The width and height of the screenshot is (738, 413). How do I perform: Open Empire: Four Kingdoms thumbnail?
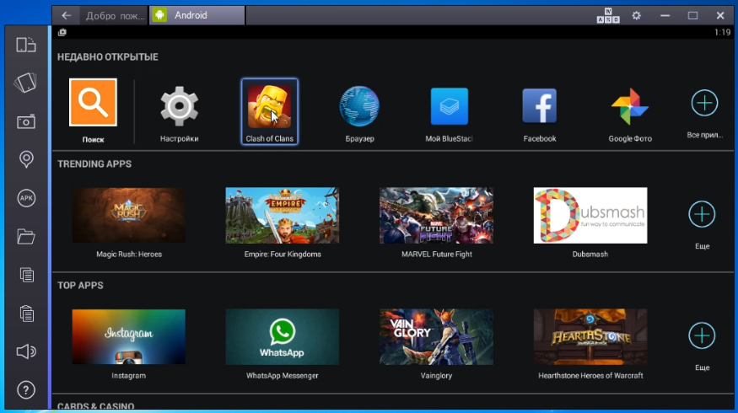click(x=283, y=216)
